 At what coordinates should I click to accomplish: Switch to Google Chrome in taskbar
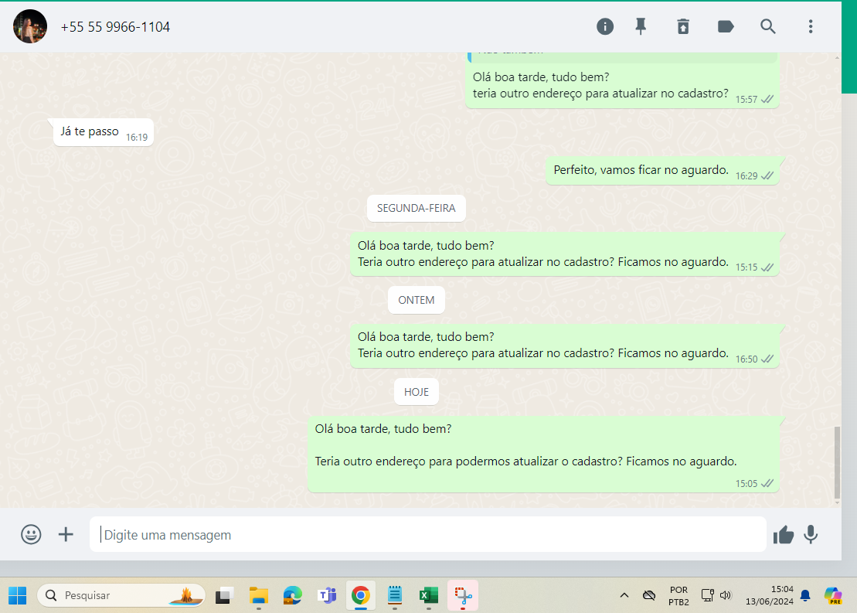(x=361, y=595)
